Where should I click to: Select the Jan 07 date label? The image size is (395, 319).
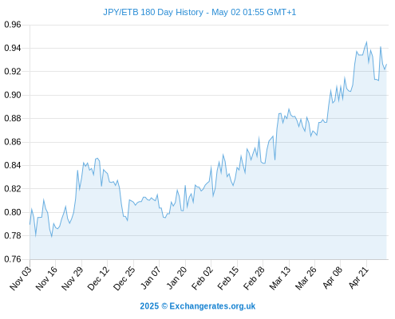point(150,278)
